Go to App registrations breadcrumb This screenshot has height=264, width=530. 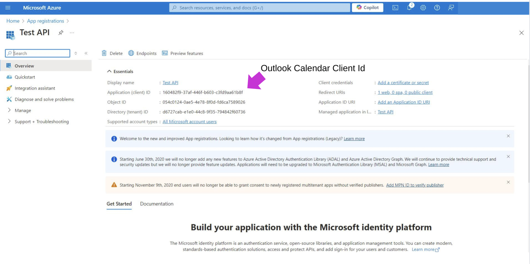(46, 21)
